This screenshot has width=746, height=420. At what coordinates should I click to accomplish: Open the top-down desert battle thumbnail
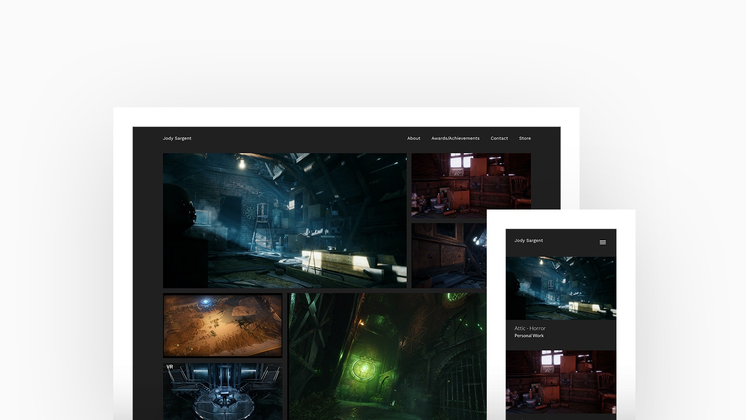click(x=222, y=325)
